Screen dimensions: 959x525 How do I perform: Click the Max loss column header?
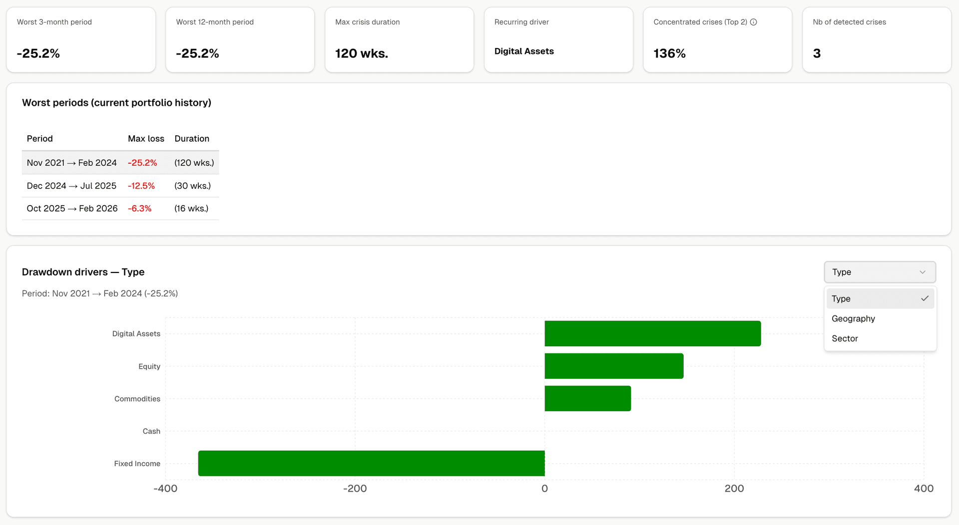(x=146, y=139)
